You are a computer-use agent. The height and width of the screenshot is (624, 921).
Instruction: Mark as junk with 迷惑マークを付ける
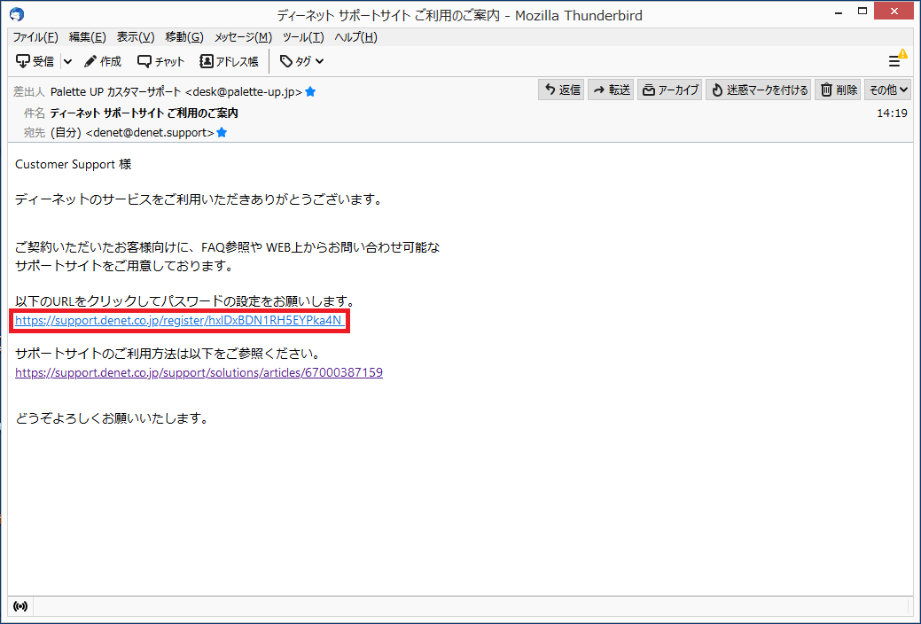coord(758,90)
